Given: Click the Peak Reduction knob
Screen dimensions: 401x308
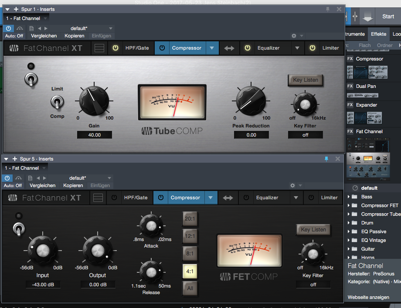Looking at the screenshot, I should click(x=251, y=101).
